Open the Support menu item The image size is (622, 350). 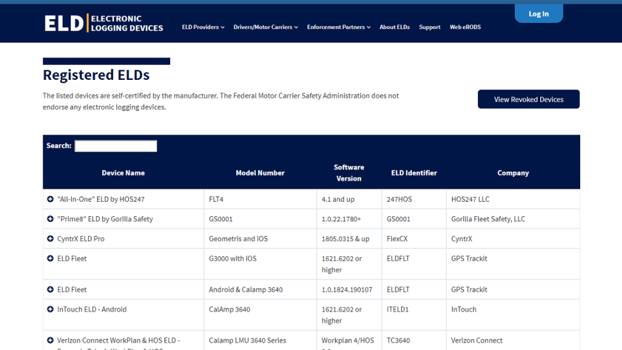pos(430,27)
